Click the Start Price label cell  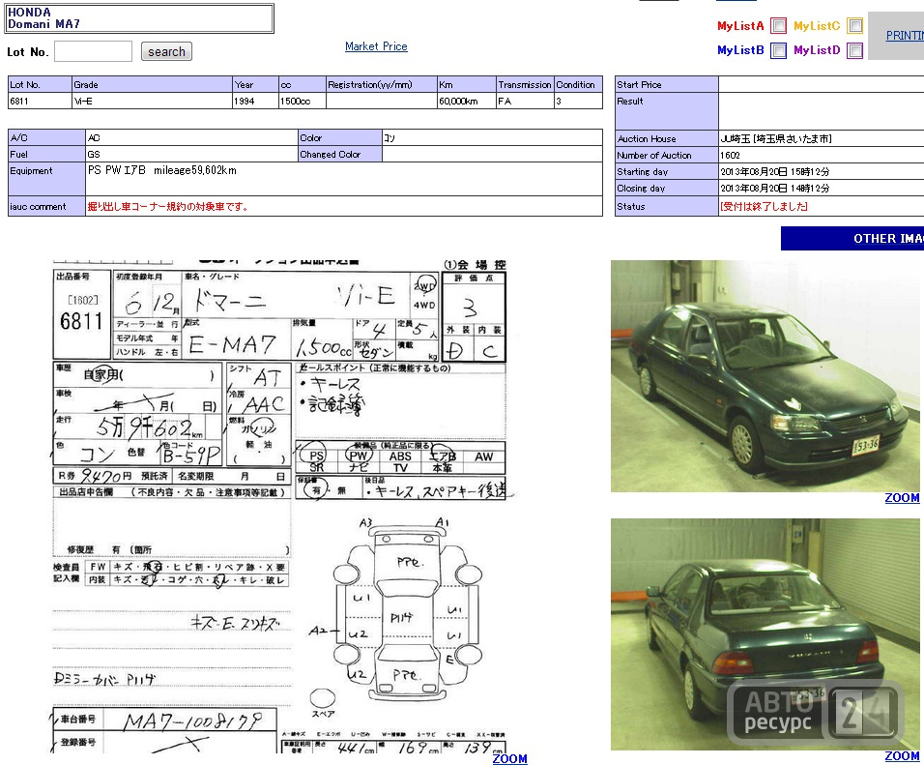(x=667, y=84)
